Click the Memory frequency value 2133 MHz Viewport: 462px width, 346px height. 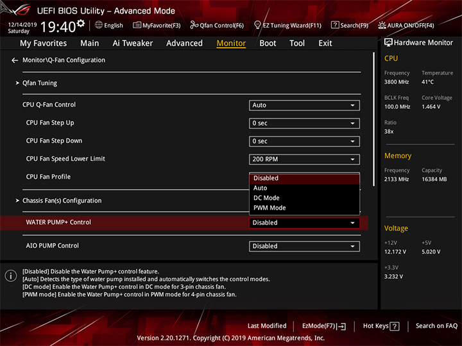[x=397, y=179]
